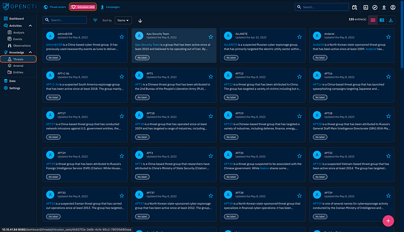Switch to cards view
The width and height of the screenshot is (404, 232).
(373, 20)
